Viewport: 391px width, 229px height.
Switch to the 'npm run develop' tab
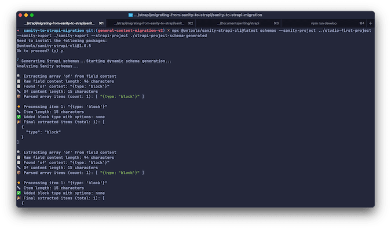[x=324, y=23]
